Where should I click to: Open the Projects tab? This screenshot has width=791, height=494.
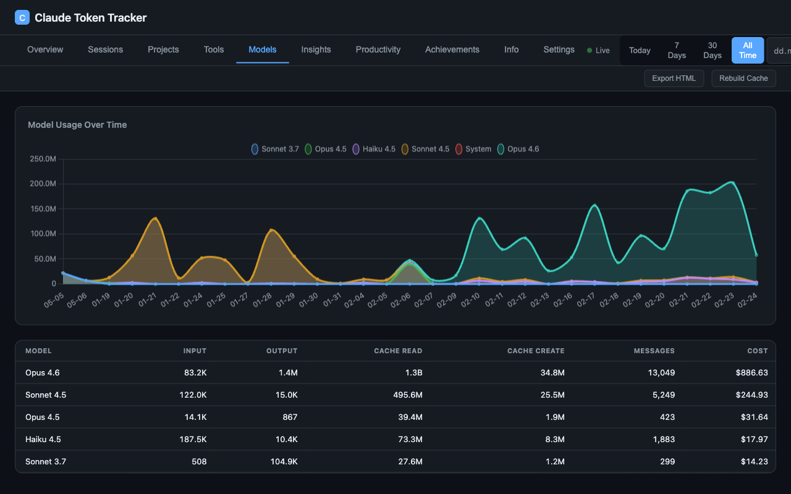tap(163, 49)
